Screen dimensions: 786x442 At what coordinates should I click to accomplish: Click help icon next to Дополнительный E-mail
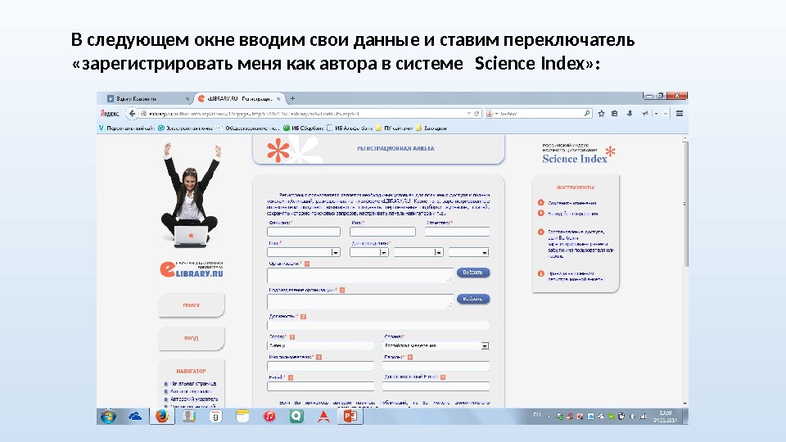pyautogui.click(x=443, y=377)
